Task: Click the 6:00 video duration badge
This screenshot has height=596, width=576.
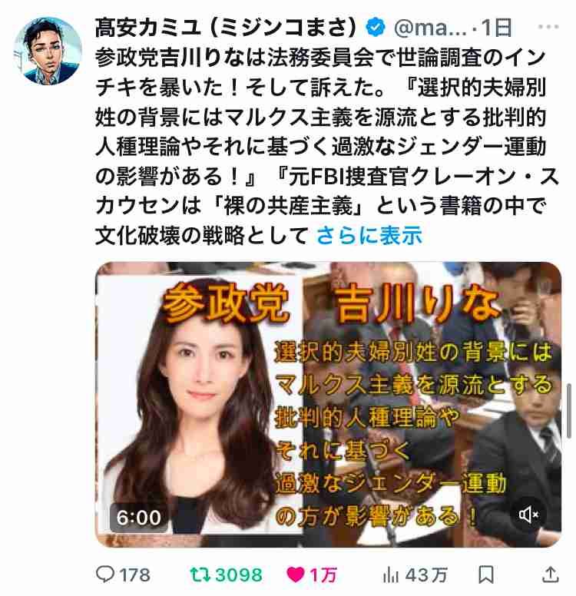Action: coord(139,518)
